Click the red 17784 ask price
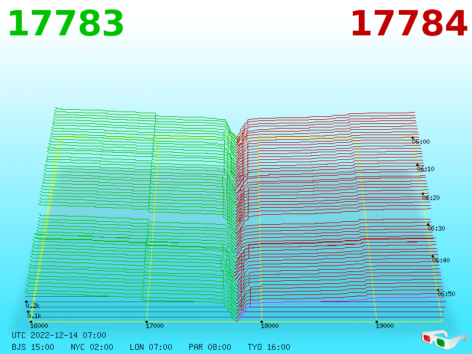Screen dimensions: 472x354 (409, 24)
